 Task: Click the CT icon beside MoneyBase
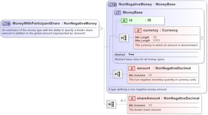[x=118, y=13]
